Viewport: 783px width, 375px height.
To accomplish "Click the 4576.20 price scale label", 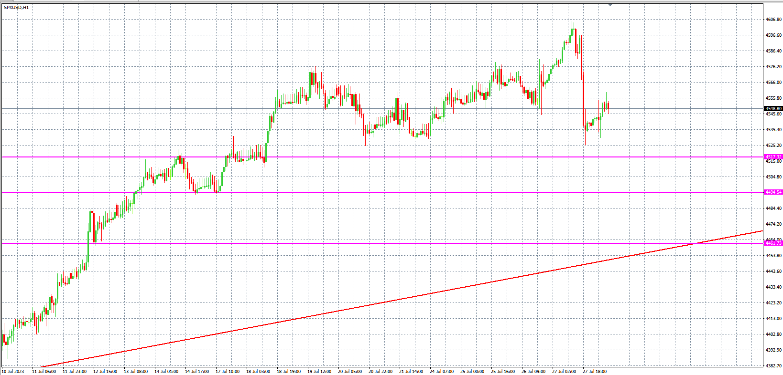I will click(773, 67).
